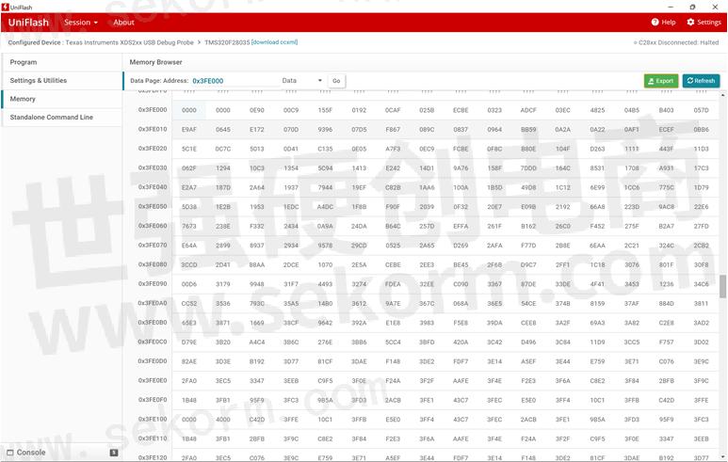Open the About page
Image resolution: width=728 pixels, height=462 pixels.
coord(123,23)
